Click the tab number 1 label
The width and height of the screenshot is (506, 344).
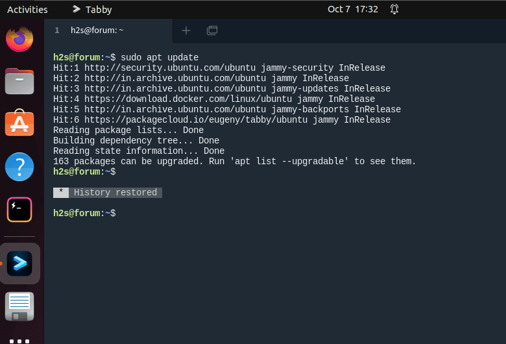(57, 31)
